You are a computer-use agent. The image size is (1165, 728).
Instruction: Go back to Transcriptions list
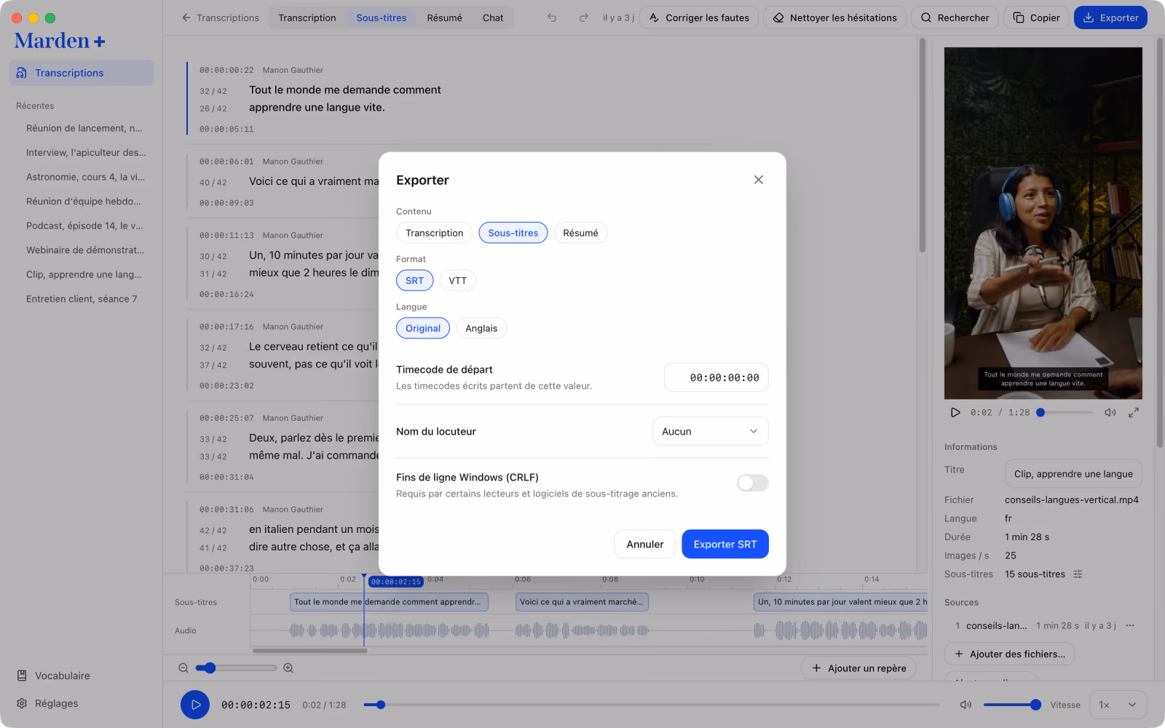pyautogui.click(x=220, y=17)
